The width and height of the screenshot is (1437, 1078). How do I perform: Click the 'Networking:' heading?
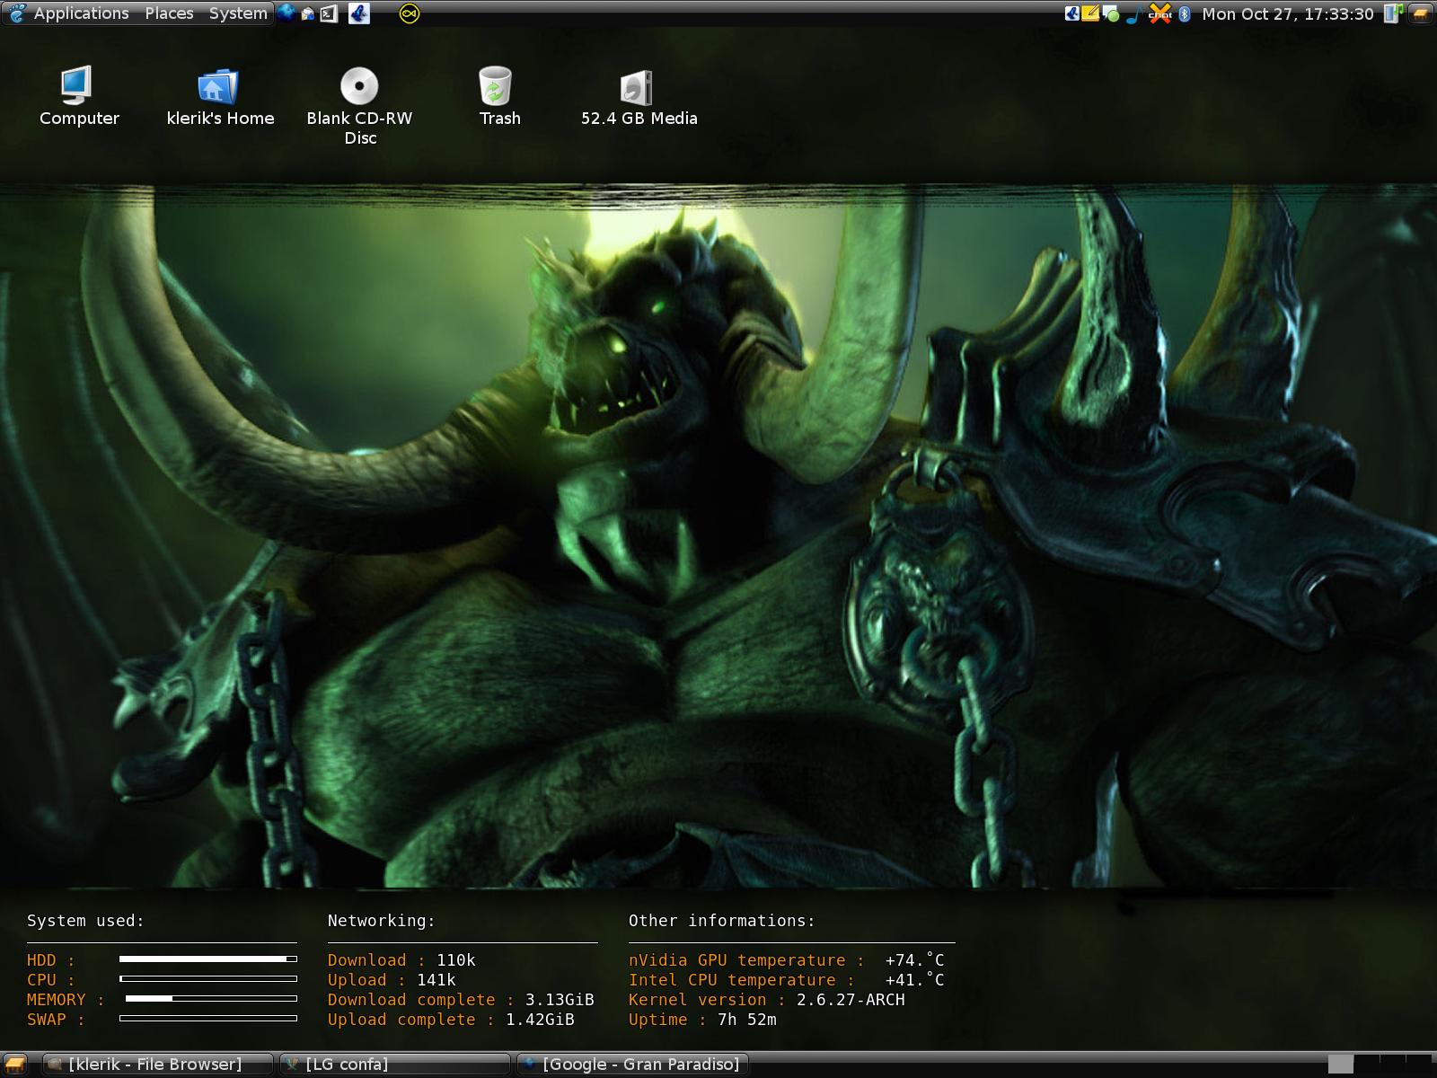coord(381,921)
